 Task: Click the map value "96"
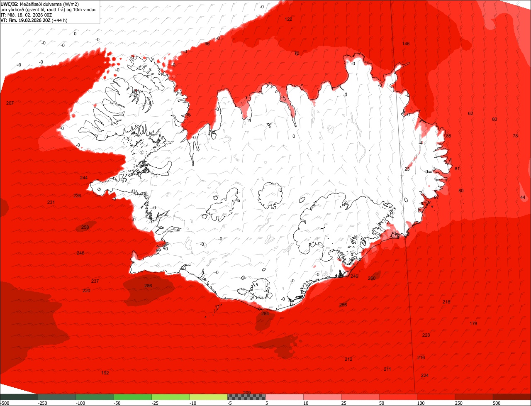[x=207, y=44]
